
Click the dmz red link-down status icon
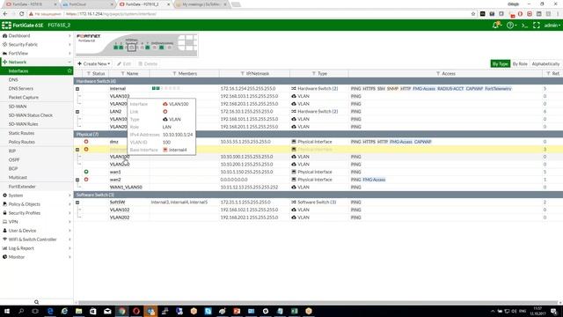86,142
